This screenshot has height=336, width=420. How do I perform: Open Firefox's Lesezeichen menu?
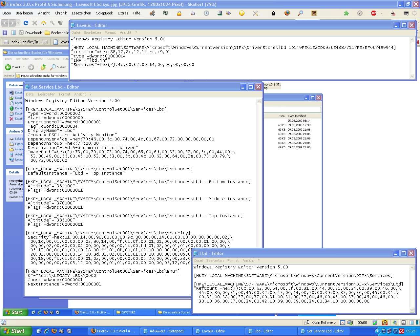[81, 13]
